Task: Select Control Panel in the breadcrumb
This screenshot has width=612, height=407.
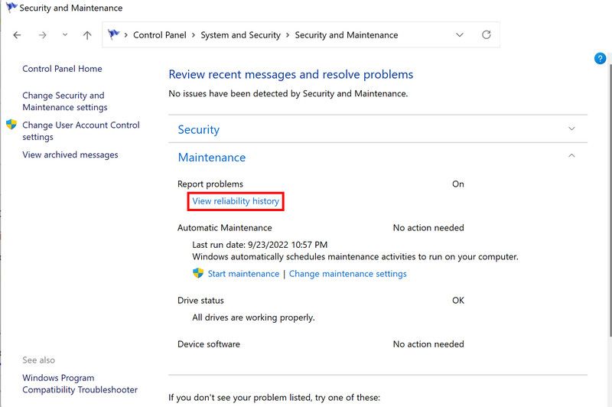Action: coord(160,35)
